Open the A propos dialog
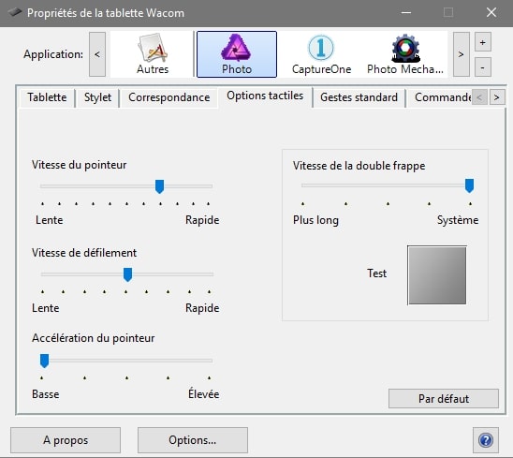The width and height of the screenshot is (513, 458). pos(66,440)
